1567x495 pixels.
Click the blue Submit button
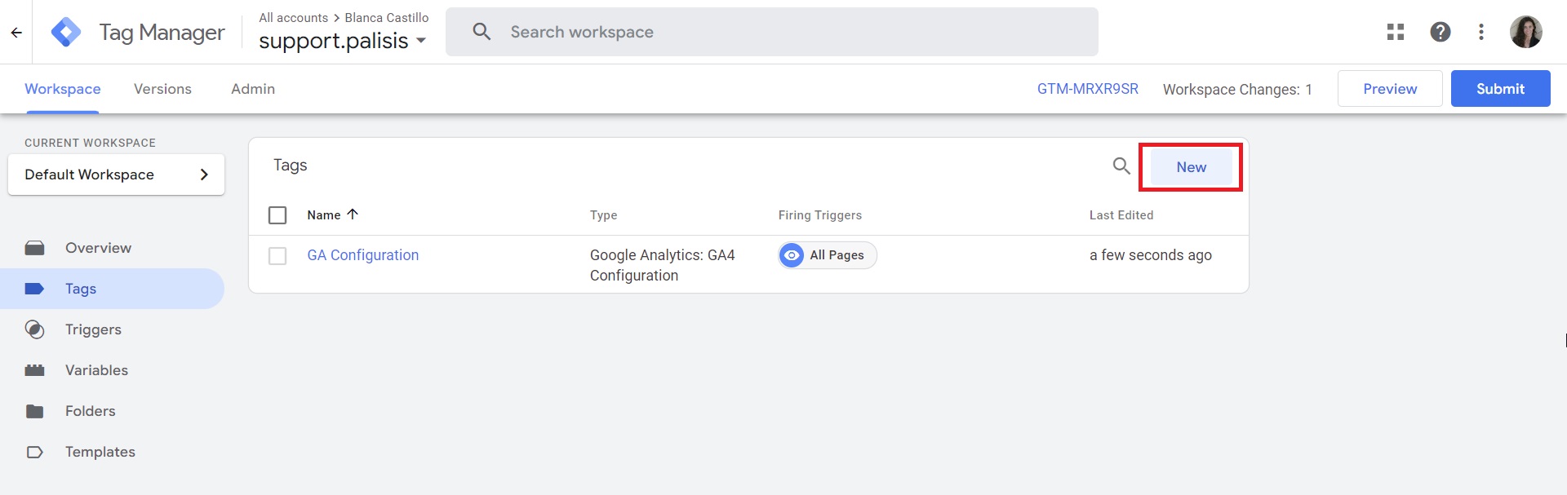pos(1500,89)
